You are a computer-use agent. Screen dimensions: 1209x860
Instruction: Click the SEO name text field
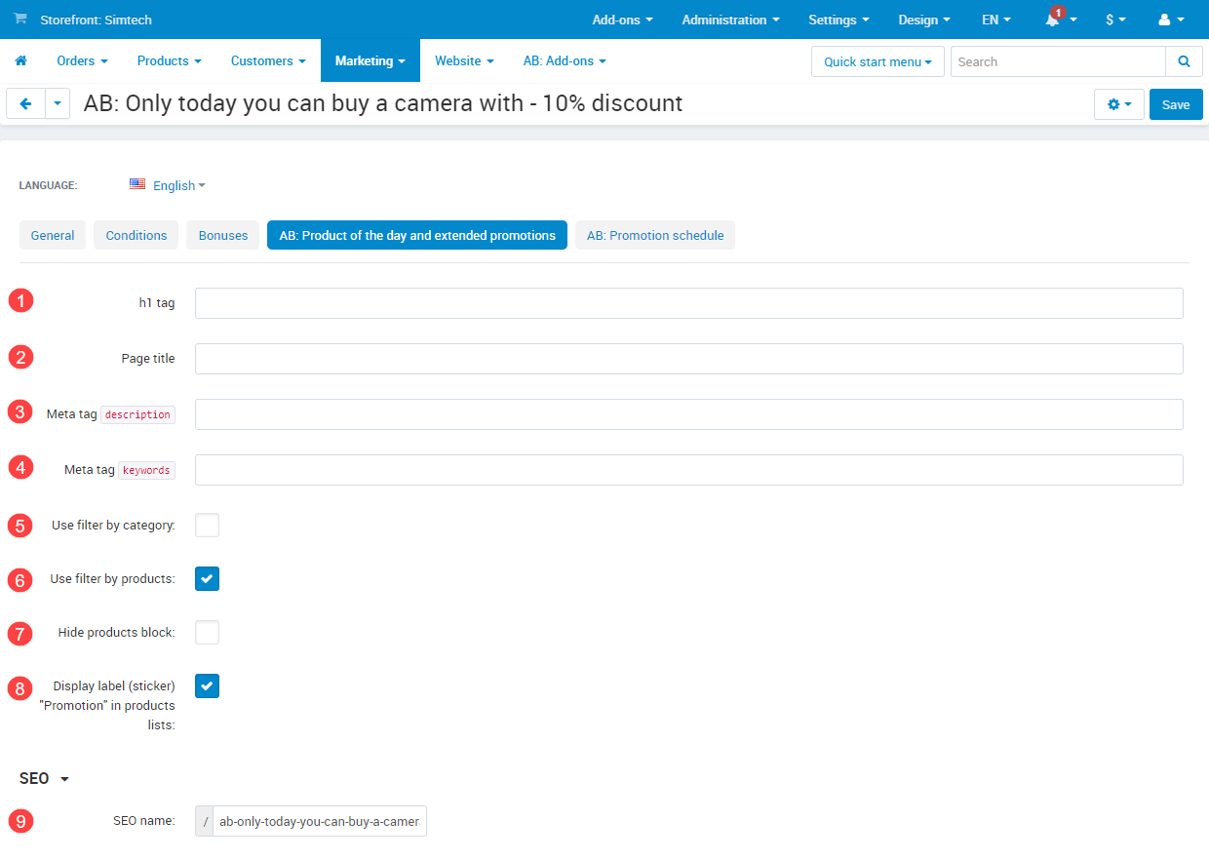tap(319, 822)
